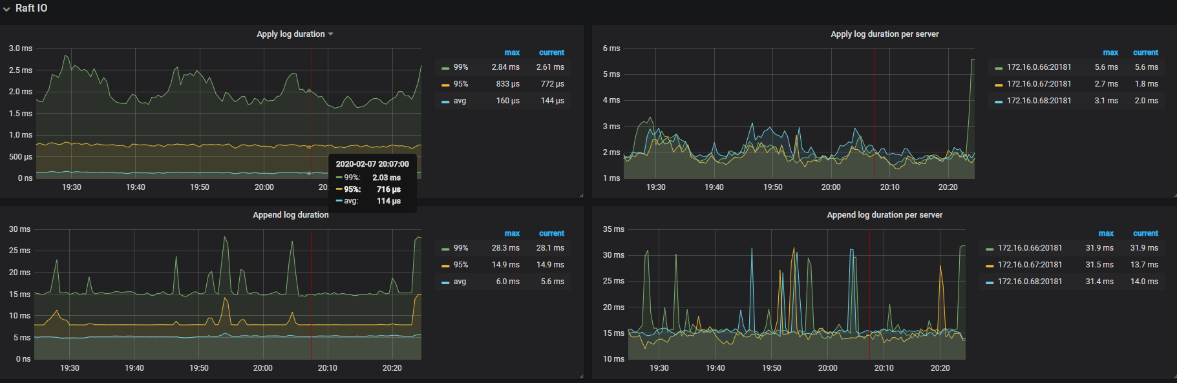Sort Apply log duration legend by max

pos(512,52)
